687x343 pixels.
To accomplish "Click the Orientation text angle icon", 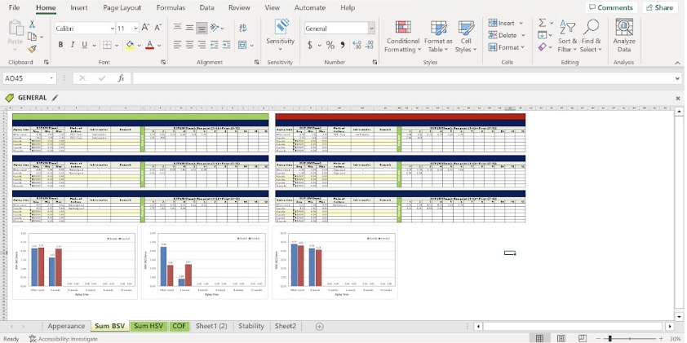I will click(x=215, y=28).
